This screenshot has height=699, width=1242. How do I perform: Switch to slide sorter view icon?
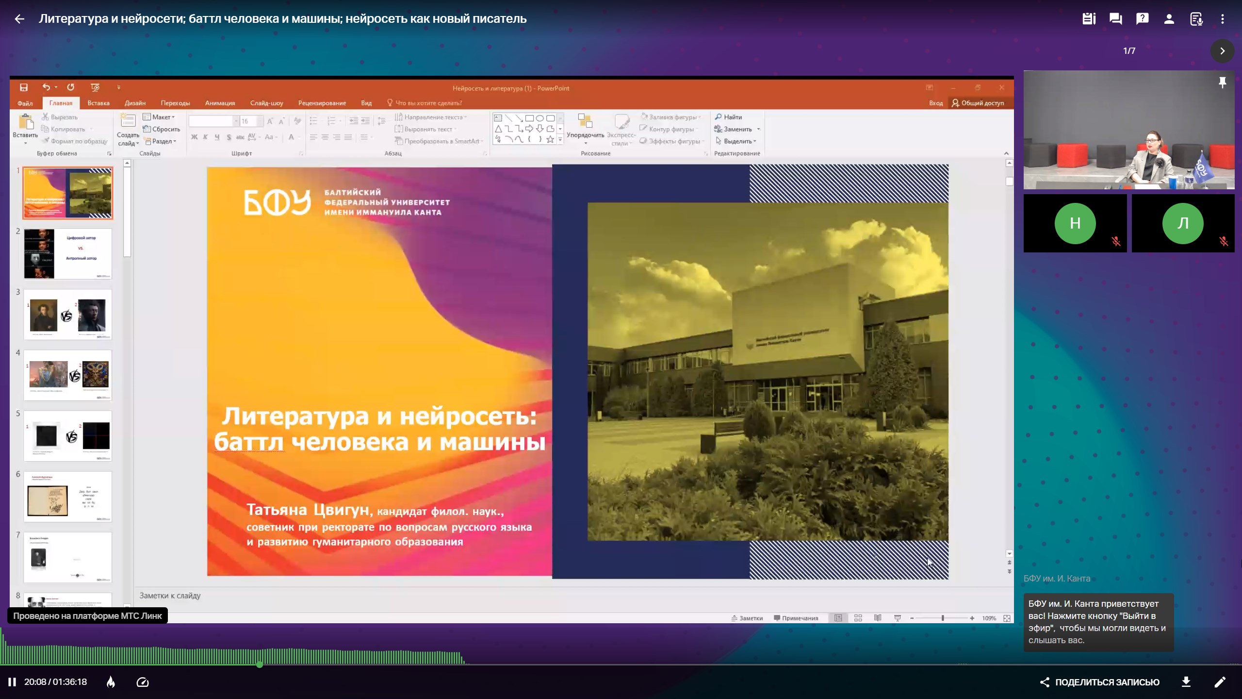coord(858,618)
